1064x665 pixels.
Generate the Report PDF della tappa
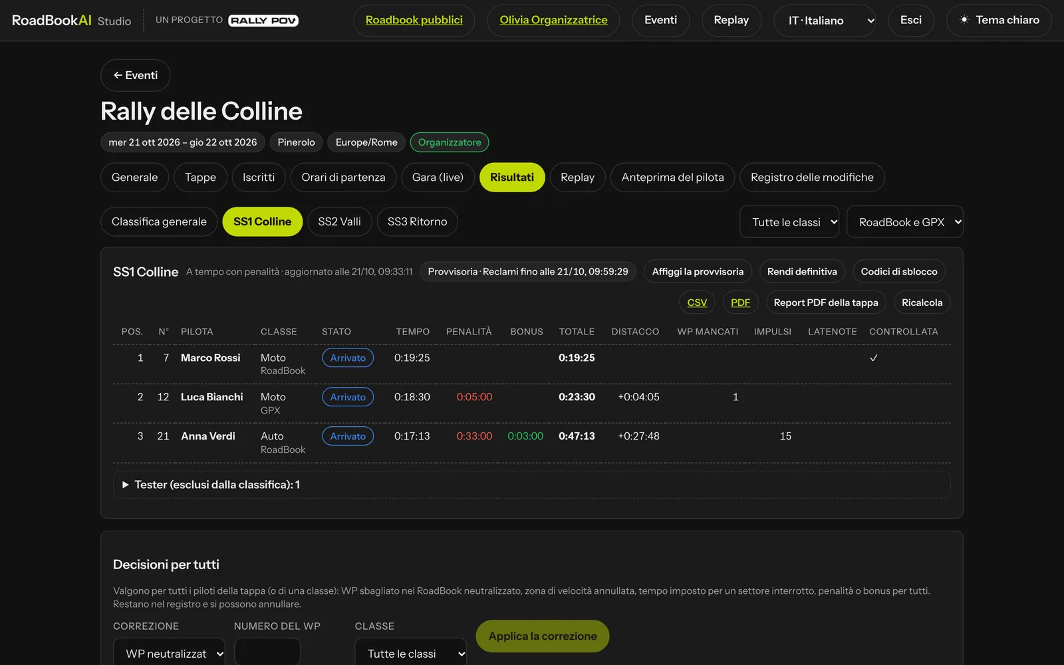pos(826,303)
